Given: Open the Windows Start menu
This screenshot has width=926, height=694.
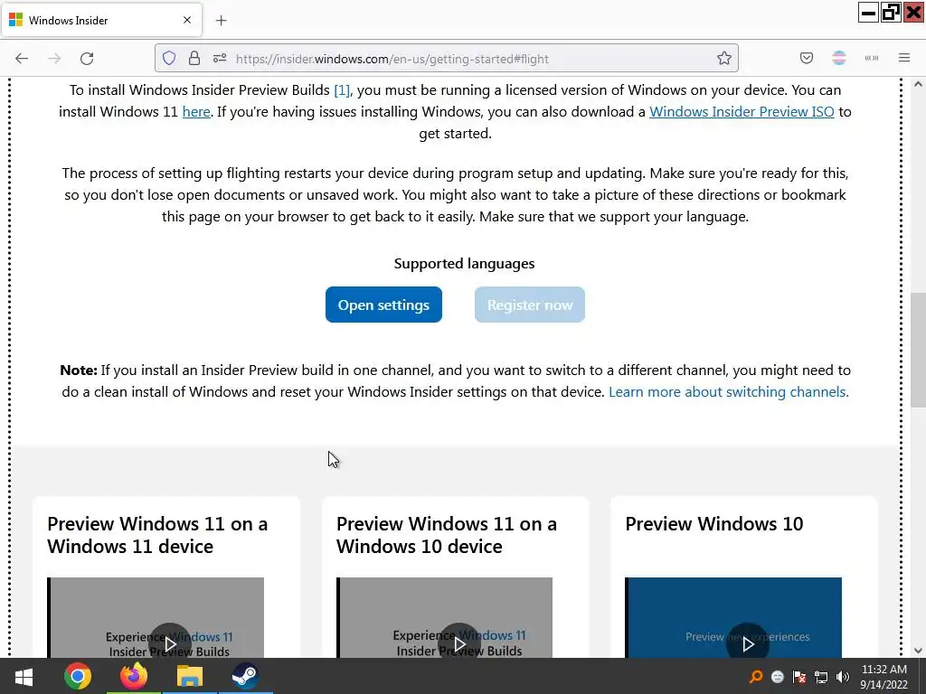Looking at the screenshot, I should point(23,676).
